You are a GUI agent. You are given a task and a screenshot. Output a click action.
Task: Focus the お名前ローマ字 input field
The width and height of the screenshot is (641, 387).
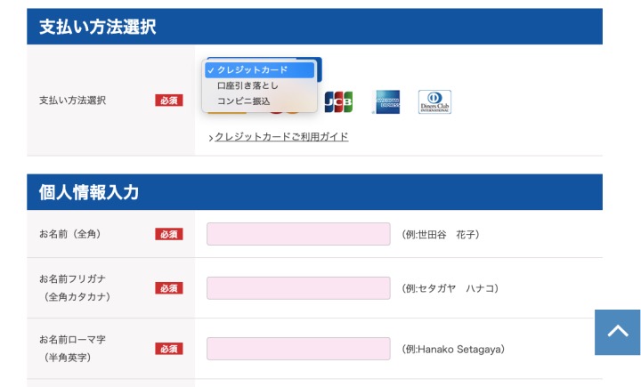pyautogui.click(x=298, y=349)
